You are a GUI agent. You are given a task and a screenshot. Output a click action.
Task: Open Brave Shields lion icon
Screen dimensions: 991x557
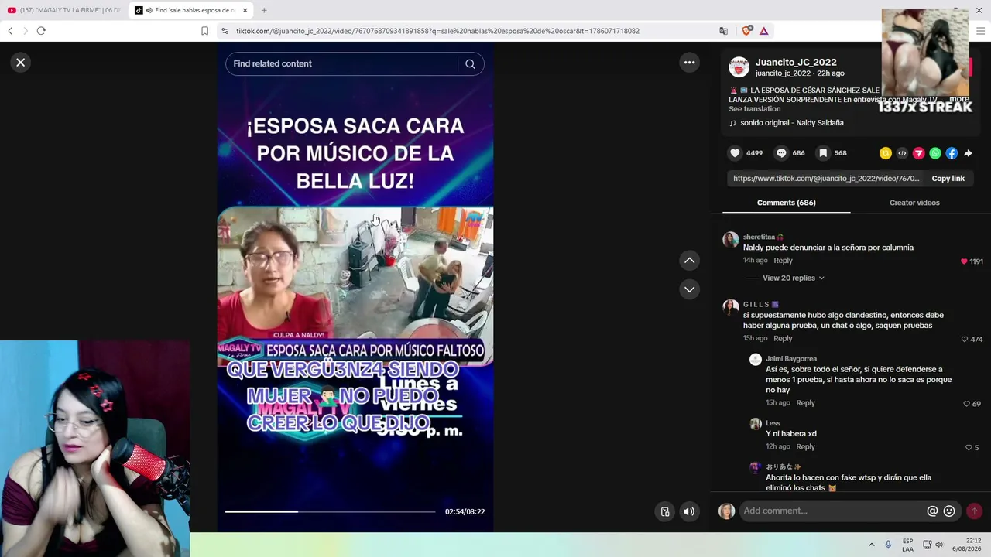click(x=746, y=31)
